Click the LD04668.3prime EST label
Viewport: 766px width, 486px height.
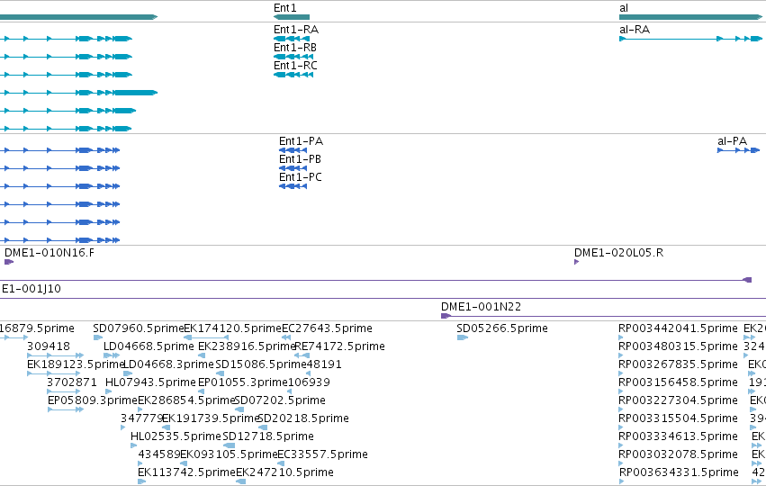(168, 364)
